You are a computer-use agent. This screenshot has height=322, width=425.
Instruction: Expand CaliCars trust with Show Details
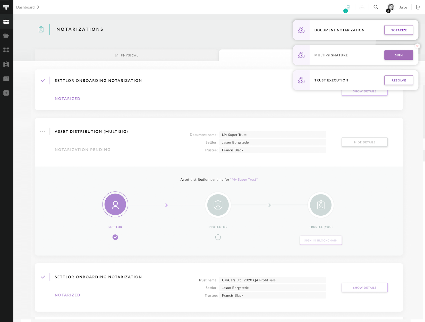(x=364, y=287)
